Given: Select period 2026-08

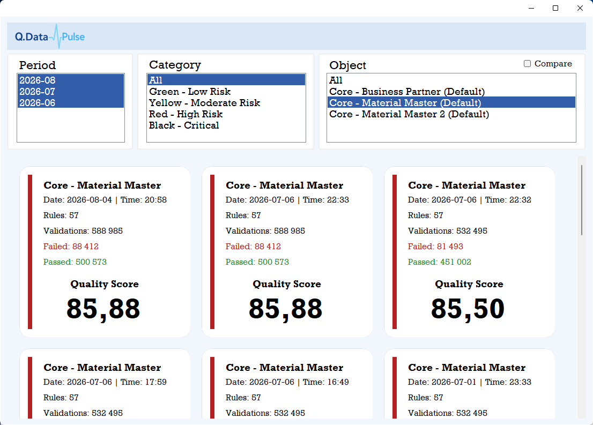Looking at the screenshot, I should pyautogui.click(x=71, y=80).
